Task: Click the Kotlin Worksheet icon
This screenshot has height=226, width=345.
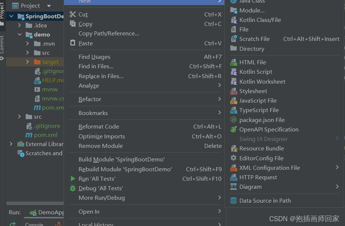Action: point(234,81)
